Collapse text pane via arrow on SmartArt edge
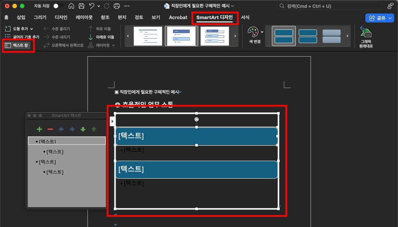The image size is (398, 227). pyautogui.click(x=112, y=121)
